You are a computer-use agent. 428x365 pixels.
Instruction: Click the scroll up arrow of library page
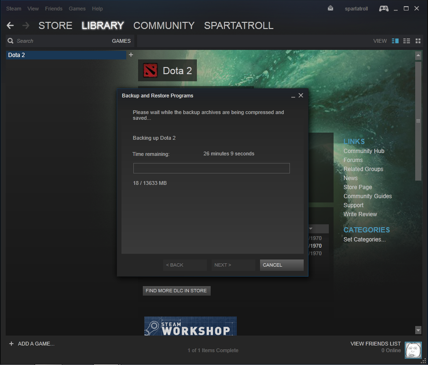(x=418, y=56)
